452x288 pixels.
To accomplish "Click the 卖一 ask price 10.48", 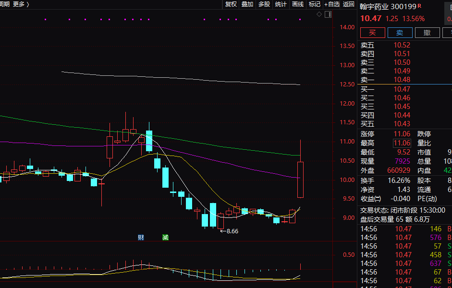I will pos(402,80).
